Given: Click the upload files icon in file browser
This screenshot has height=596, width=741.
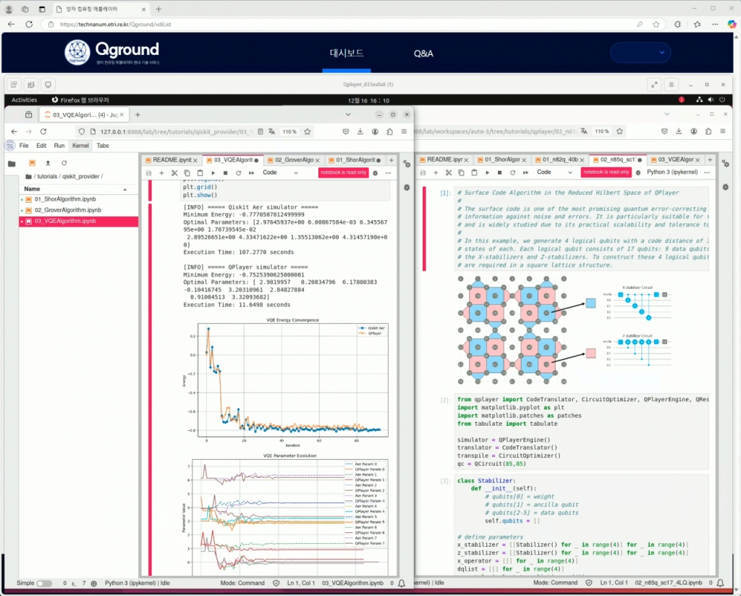Looking at the screenshot, I should pyautogui.click(x=48, y=163).
